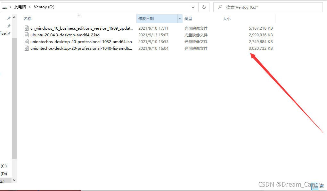Open the 修改日期 column filter dropdown
The width and height of the screenshot is (327, 191).
coord(180,19)
